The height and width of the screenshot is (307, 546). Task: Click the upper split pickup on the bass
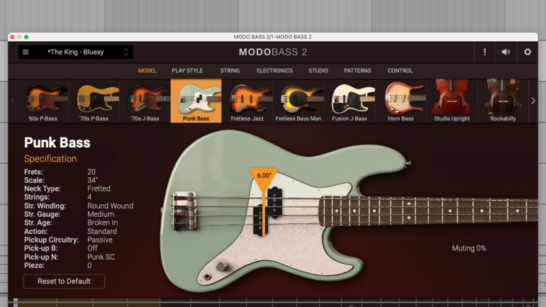274,203
